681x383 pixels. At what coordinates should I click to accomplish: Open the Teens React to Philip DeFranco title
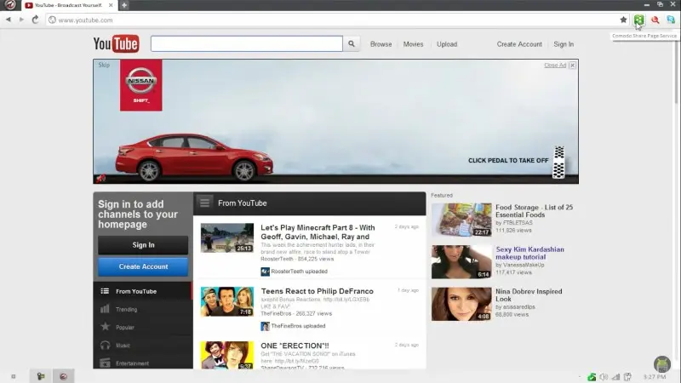317,291
